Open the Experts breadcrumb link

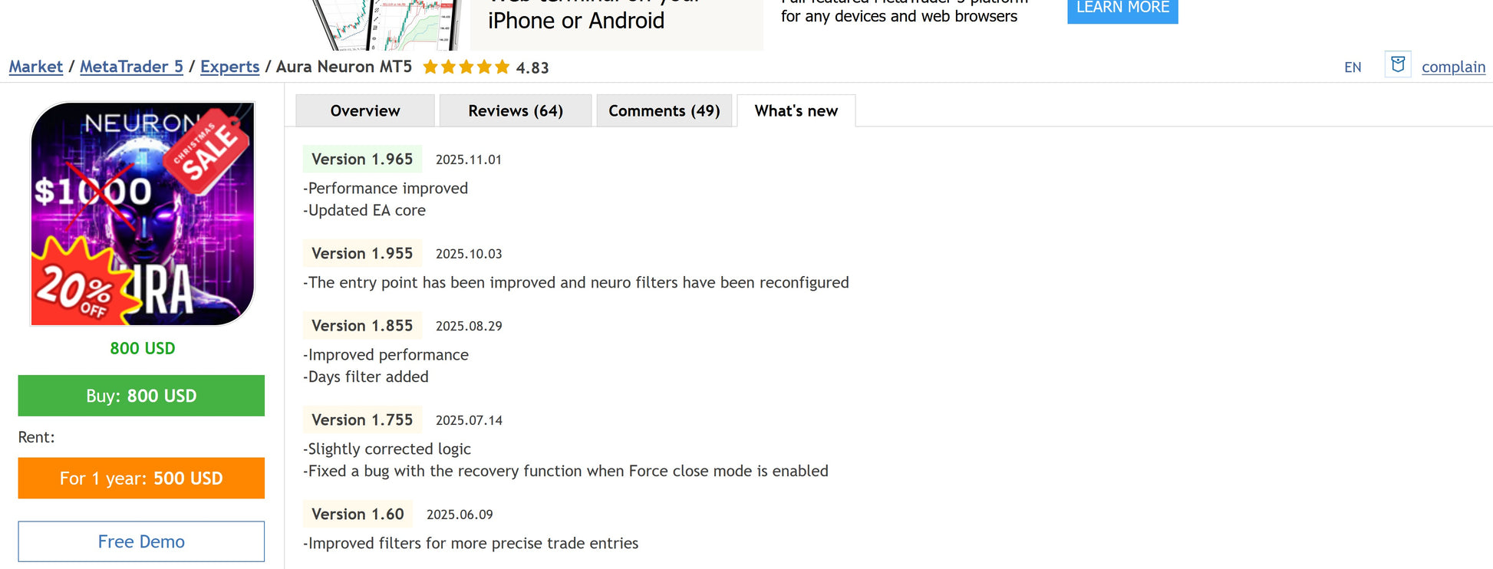pos(229,67)
